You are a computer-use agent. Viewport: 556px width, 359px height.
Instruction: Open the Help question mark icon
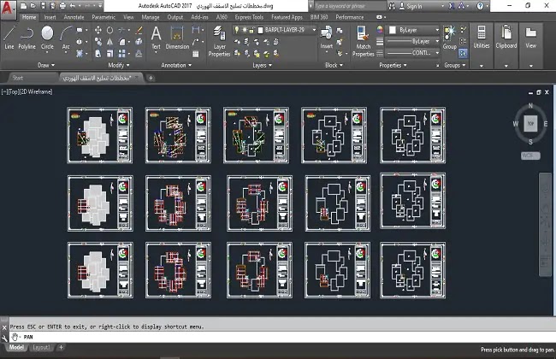point(480,6)
